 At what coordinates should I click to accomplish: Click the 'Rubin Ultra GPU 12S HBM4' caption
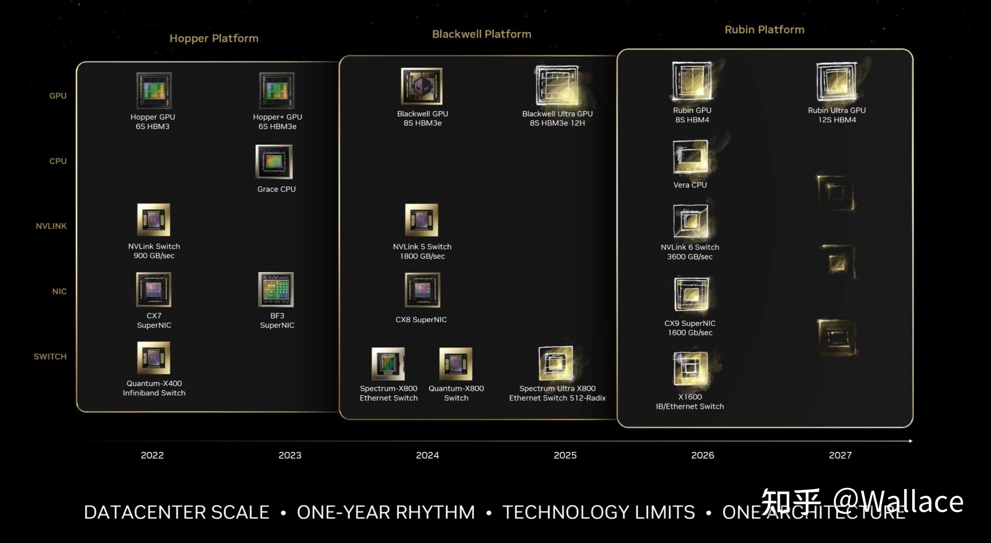click(x=837, y=115)
